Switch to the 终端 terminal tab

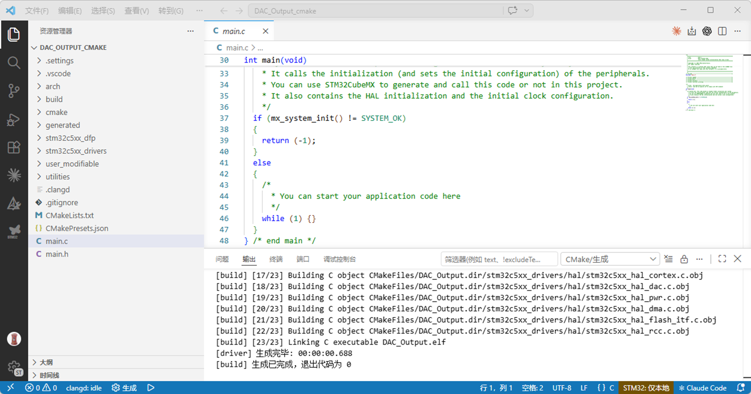point(276,259)
